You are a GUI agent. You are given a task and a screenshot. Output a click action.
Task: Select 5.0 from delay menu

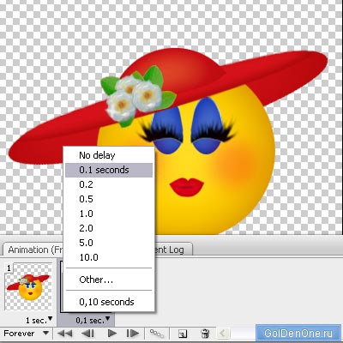[x=109, y=243]
